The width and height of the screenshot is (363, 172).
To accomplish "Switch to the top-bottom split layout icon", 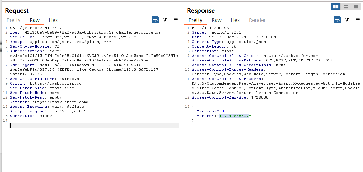I will pyautogui.click(x=346, y=6).
